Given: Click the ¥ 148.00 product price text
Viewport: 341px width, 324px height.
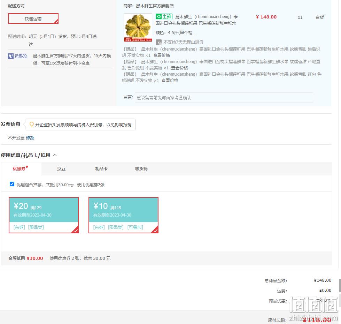Looking at the screenshot, I should (x=266, y=17).
